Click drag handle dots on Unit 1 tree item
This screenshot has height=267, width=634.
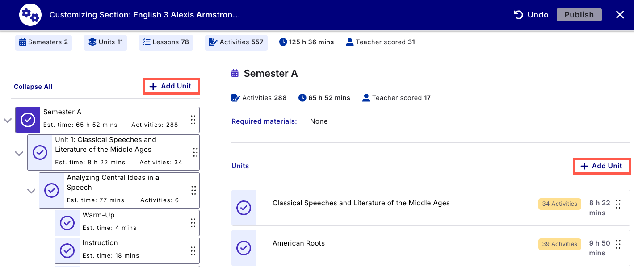(x=195, y=152)
